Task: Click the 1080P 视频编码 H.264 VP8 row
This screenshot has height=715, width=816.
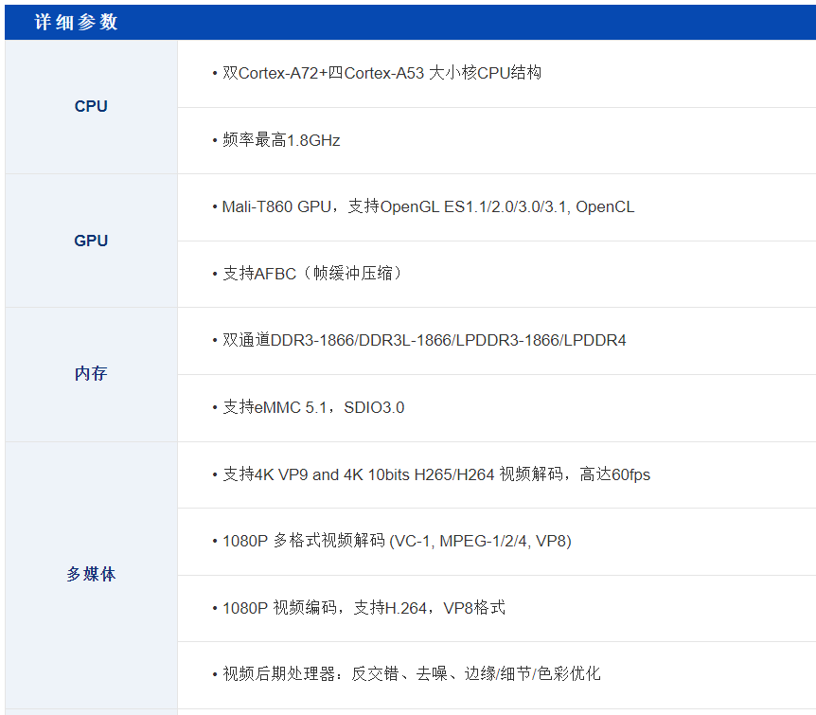Action: point(497,609)
